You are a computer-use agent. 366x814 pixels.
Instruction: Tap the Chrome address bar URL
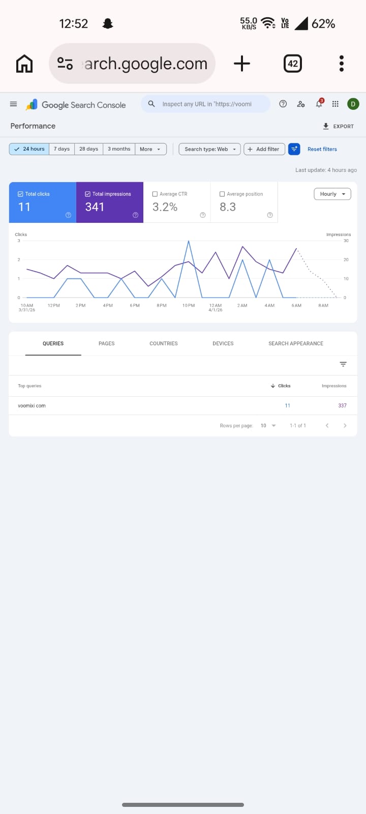(146, 64)
